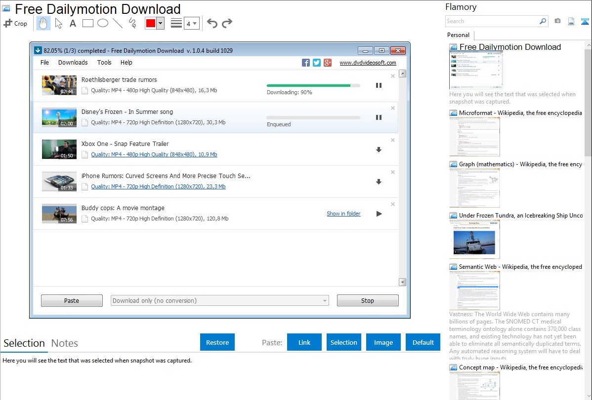Click the Disney's Frozen video thumbnail

pyautogui.click(x=59, y=117)
